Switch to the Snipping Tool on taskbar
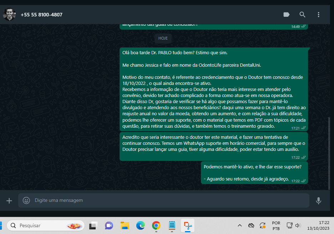The width and height of the screenshot is (334, 234). (x=188, y=225)
